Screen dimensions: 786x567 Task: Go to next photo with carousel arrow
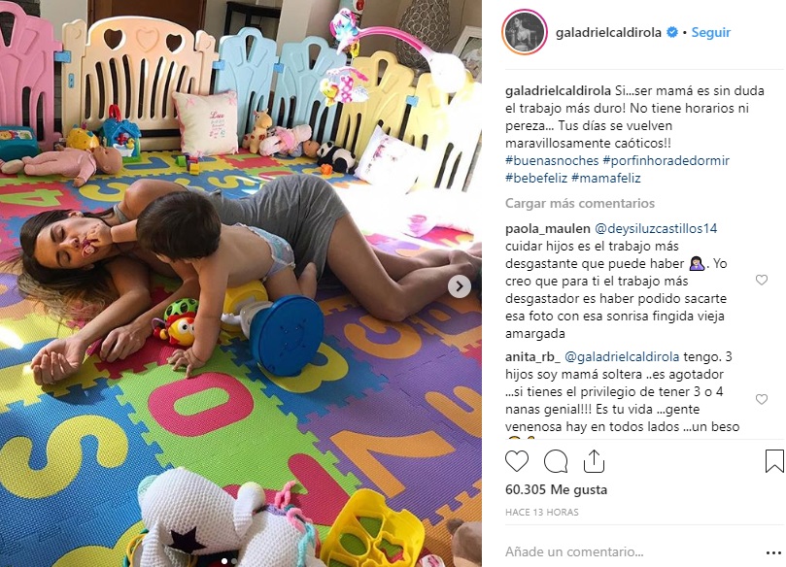460,287
